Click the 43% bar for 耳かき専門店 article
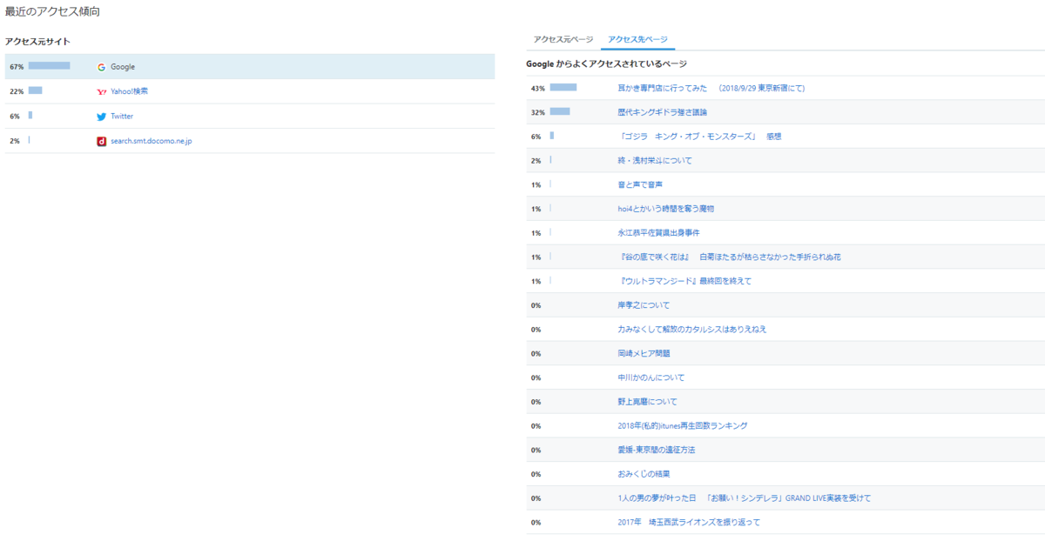The width and height of the screenshot is (1045, 541). pos(563,87)
